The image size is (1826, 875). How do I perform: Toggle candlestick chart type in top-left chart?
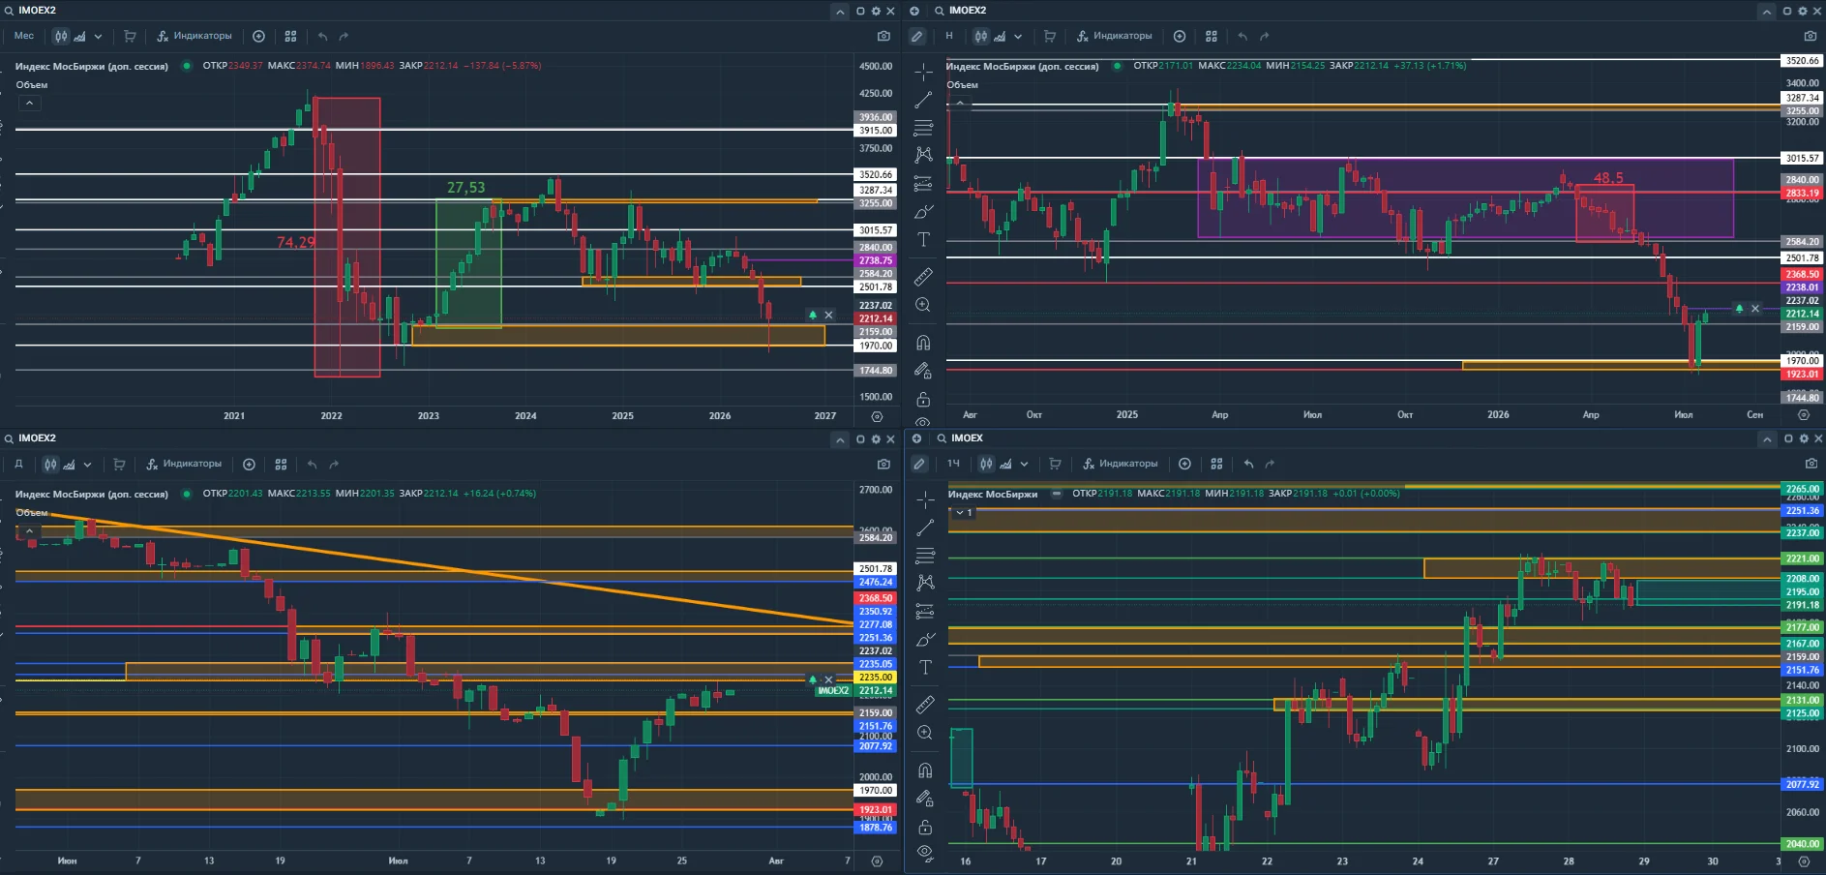pyautogui.click(x=61, y=36)
